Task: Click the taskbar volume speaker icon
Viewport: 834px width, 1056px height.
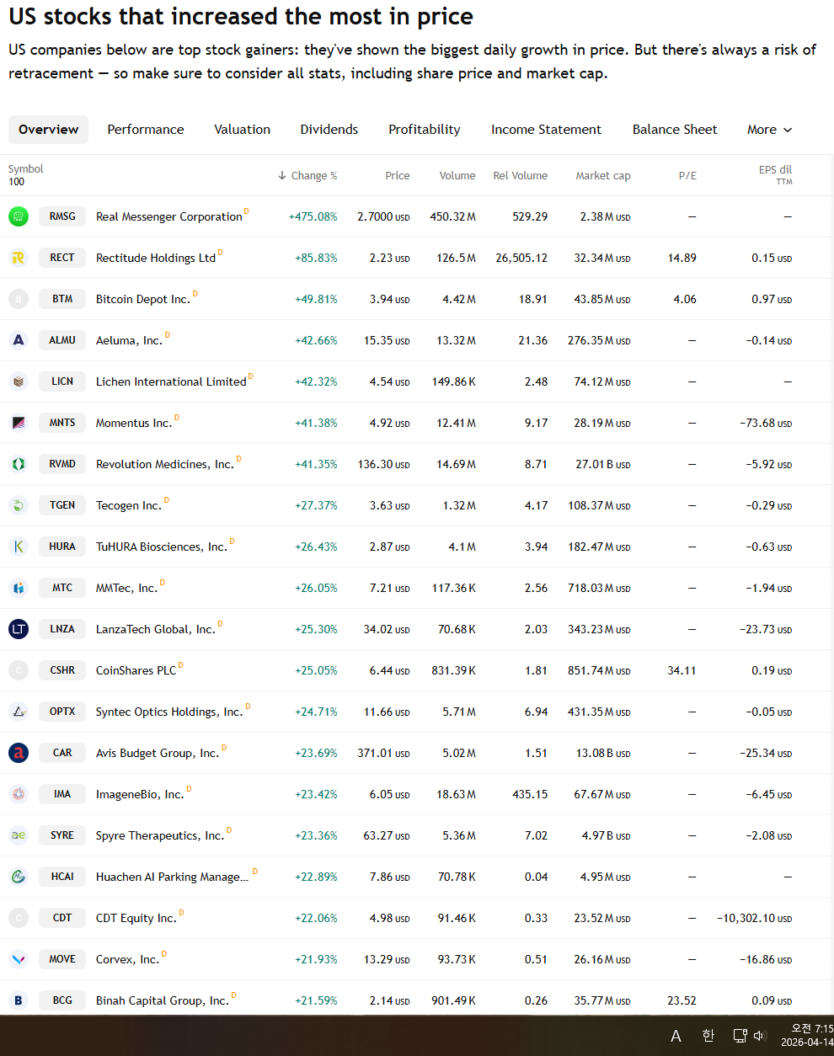Action: click(x=759, y=1036)
